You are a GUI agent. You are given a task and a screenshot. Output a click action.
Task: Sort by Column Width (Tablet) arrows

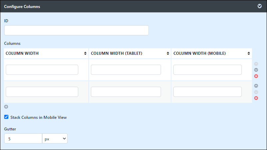point(168,53)
